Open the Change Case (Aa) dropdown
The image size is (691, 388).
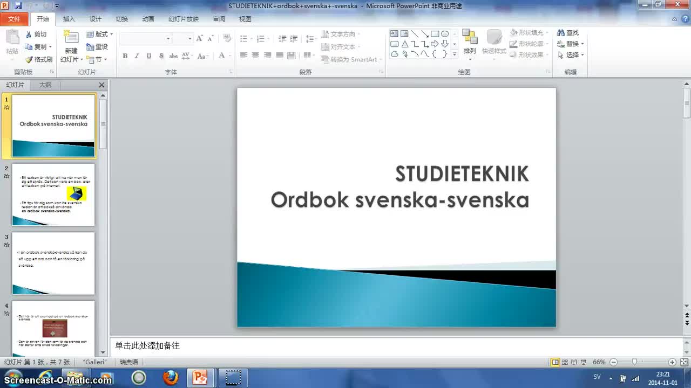[202, 56]
